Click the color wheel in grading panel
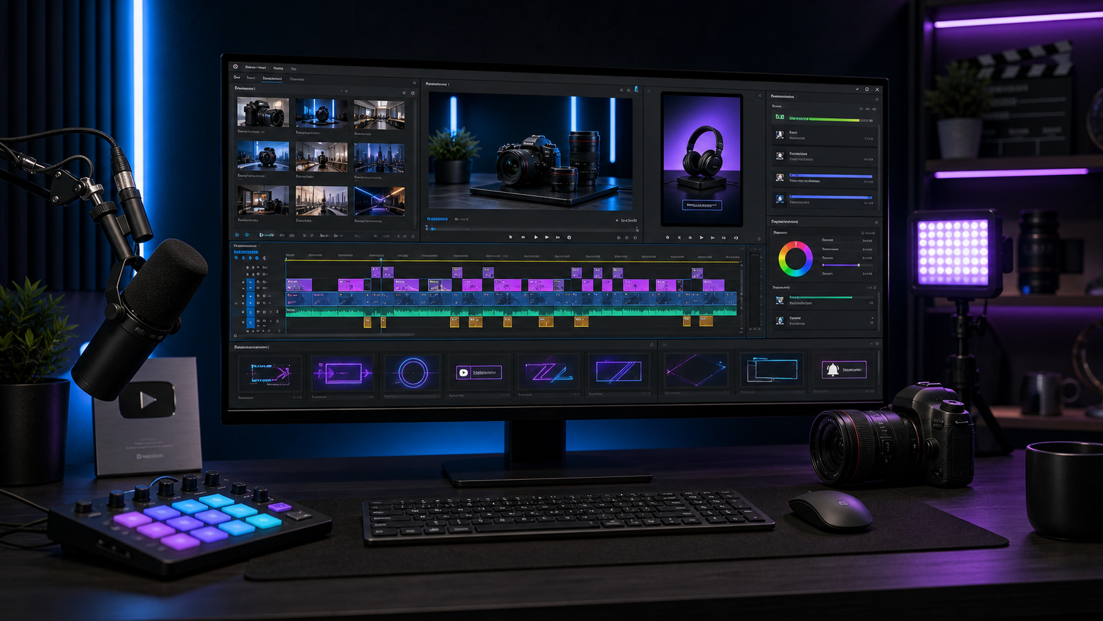This screenshot has width=1103, height=621. [796, 259]
